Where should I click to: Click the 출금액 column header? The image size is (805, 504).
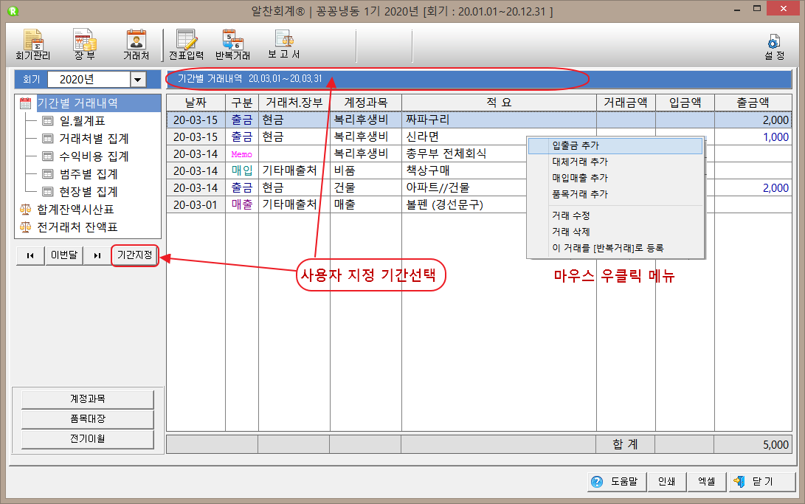[x=753, y=103]
